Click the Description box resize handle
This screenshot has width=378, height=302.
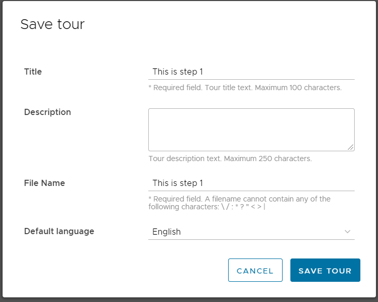tap(351, 148)
